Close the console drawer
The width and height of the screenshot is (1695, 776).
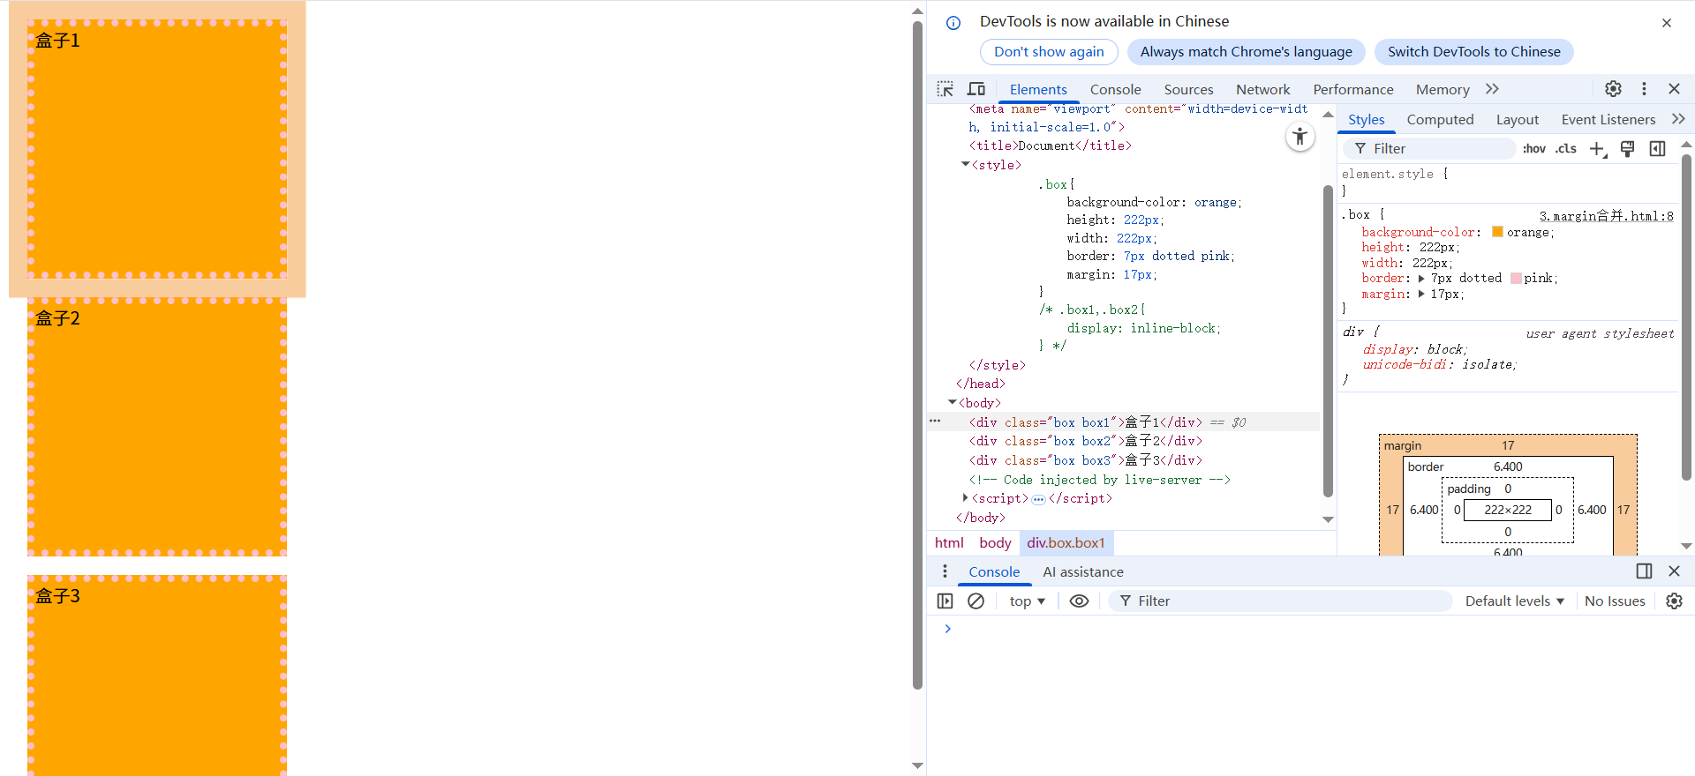(1674, 571)
